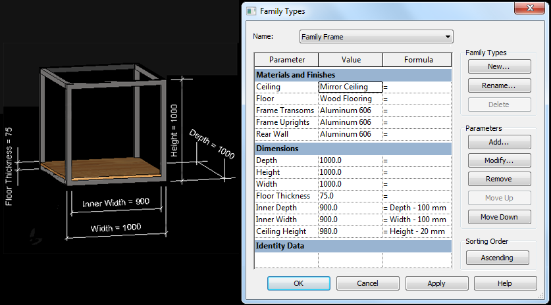Open Help from the dialog
The image size is (551, 305).
coord(505,283)
